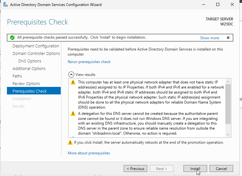Go to Deployment Configuration step
This screenshot has width=242, height=176.
point(36,46)
